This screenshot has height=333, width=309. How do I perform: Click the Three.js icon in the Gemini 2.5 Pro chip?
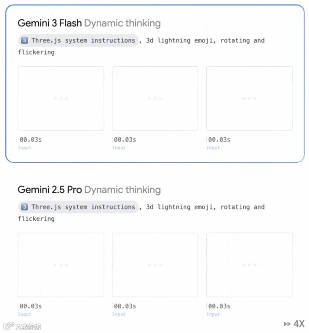click(25, 207)
